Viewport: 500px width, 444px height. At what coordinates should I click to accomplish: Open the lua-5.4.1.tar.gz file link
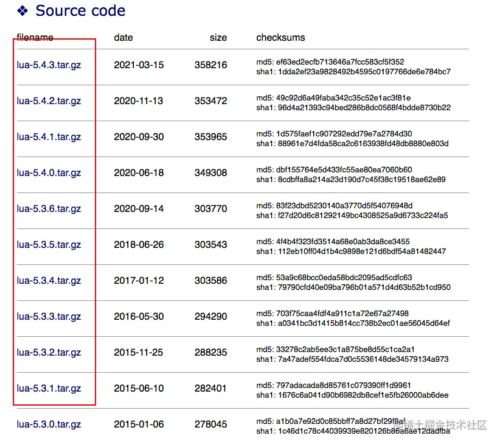(49, 138)
